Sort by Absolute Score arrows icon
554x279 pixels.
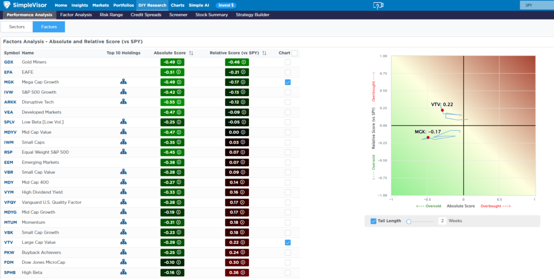191,53
